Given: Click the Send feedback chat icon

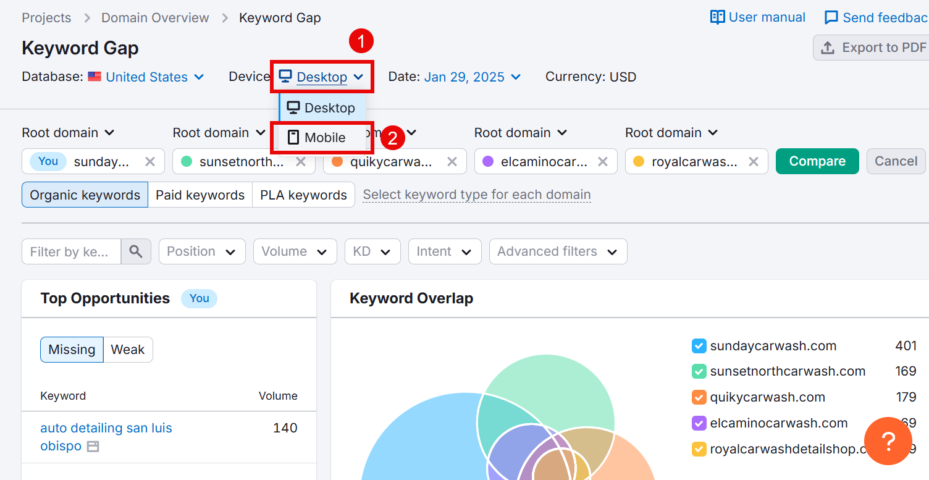Looking at the screenshot, I should tap(831, 17).
